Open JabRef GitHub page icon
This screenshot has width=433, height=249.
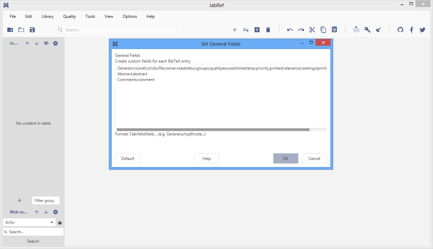pyautogui.click(x=400, y=30)
